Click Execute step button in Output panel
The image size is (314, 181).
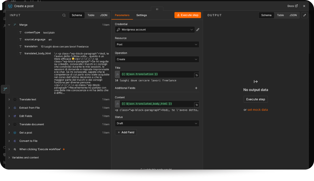255,99
